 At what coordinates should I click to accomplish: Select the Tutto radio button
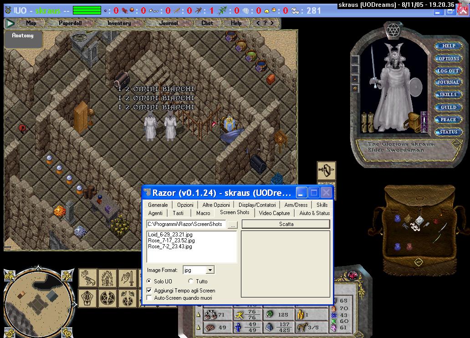click(191, 281)
